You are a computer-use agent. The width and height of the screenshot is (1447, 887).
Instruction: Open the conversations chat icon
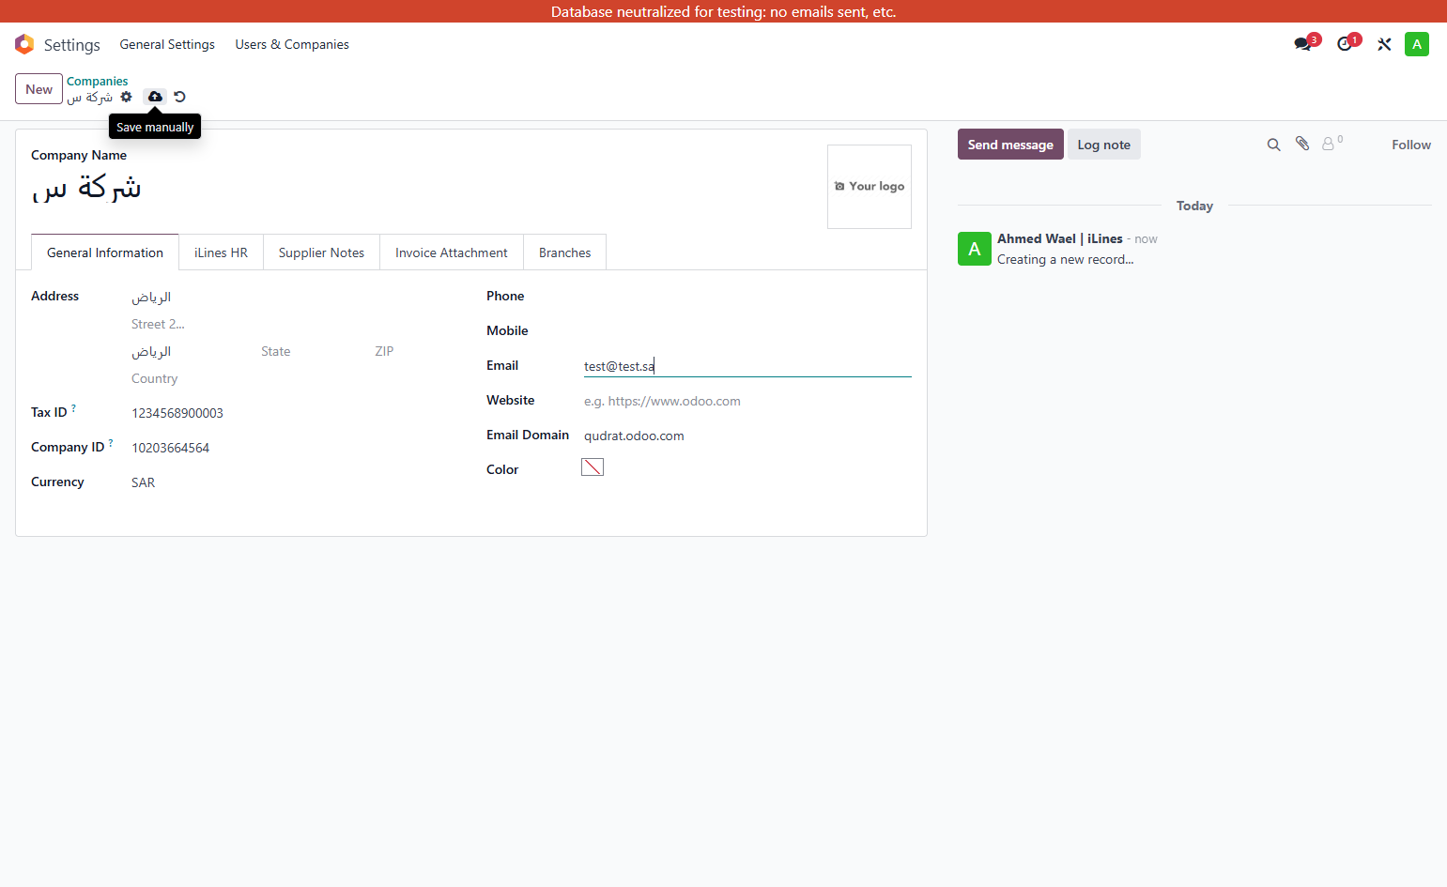pos(1302,44)
